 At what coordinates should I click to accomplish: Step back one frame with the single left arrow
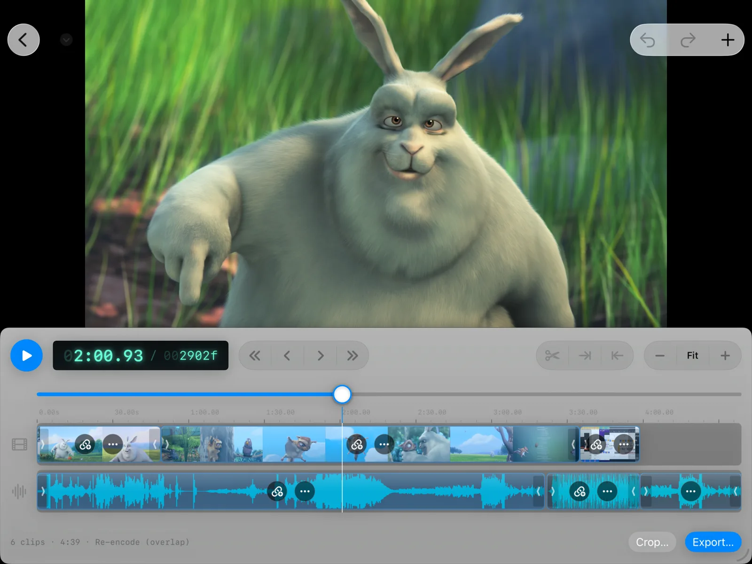coord(287,356)
